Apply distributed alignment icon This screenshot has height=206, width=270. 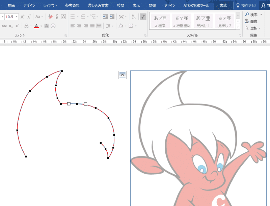coord(99,26)
